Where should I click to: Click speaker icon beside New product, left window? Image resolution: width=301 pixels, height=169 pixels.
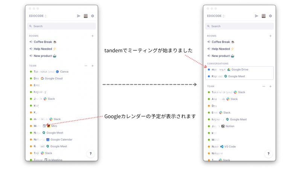31,56
